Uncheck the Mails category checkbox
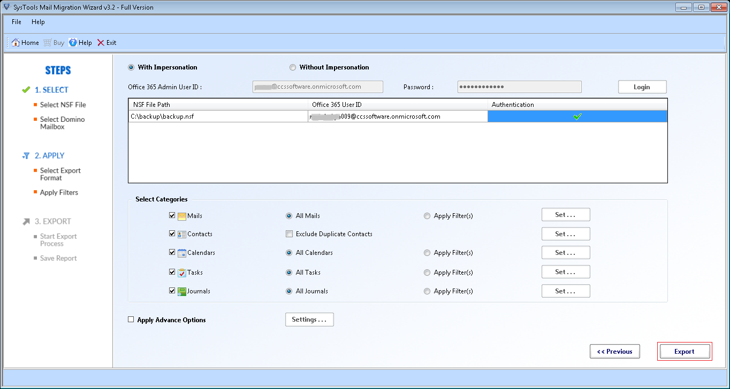Image resolution: width=730 pixels, height=389 pixels. coord(172,216)
